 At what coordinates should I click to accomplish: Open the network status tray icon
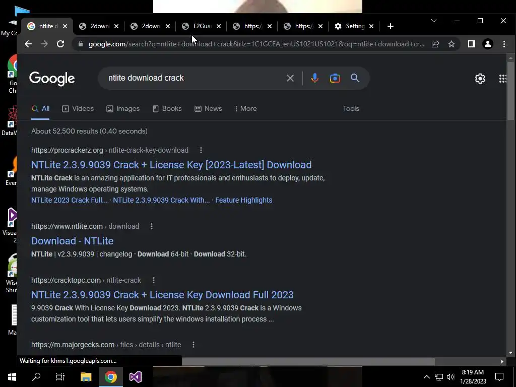[x=439, y=377]
